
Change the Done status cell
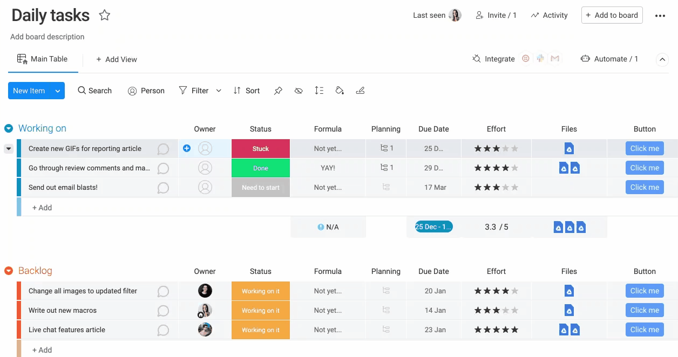click(x=261, y=168)
